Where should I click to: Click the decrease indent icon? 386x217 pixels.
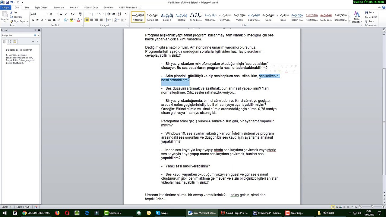(x=109, y=14)
